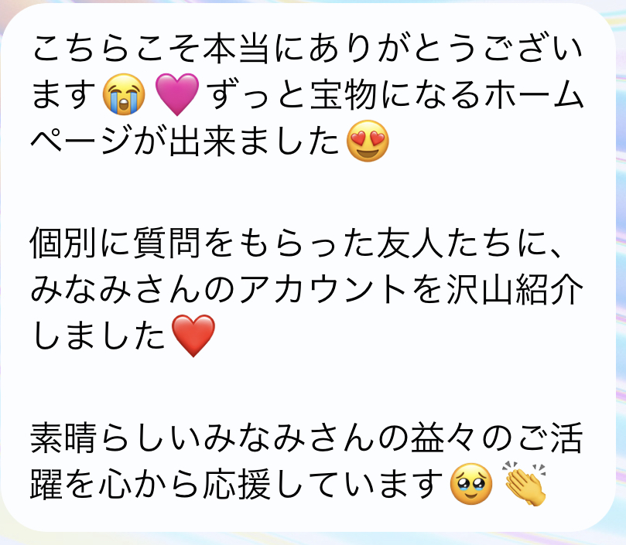
Task: Select the word 宝物 in the message
Action: (x=344, y=94)
